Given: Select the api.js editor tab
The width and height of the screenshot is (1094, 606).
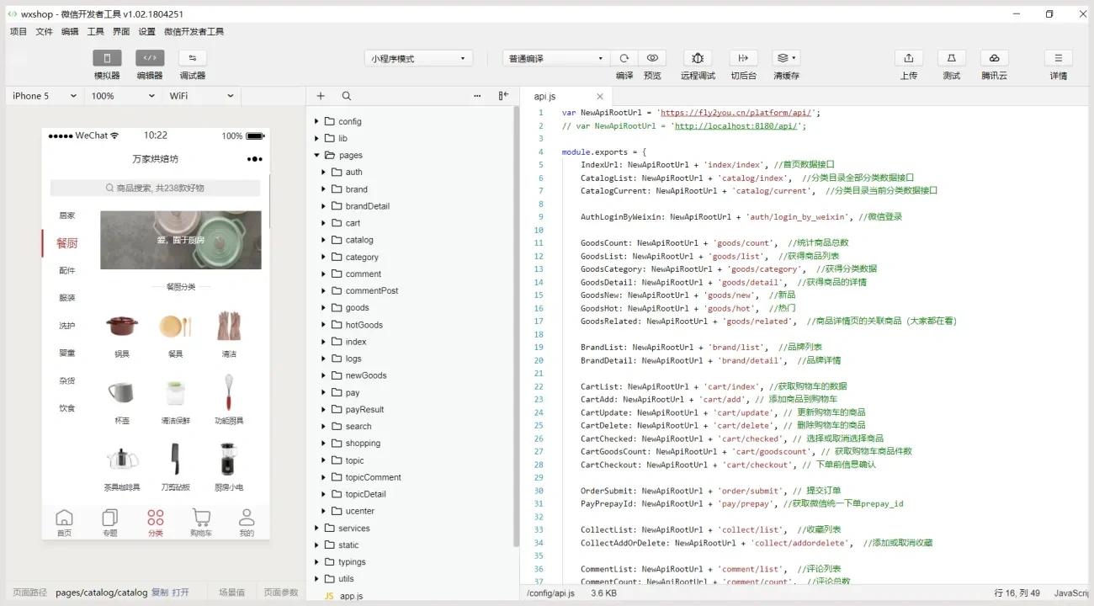Looking at the screenshot, I should click(545, 96).
